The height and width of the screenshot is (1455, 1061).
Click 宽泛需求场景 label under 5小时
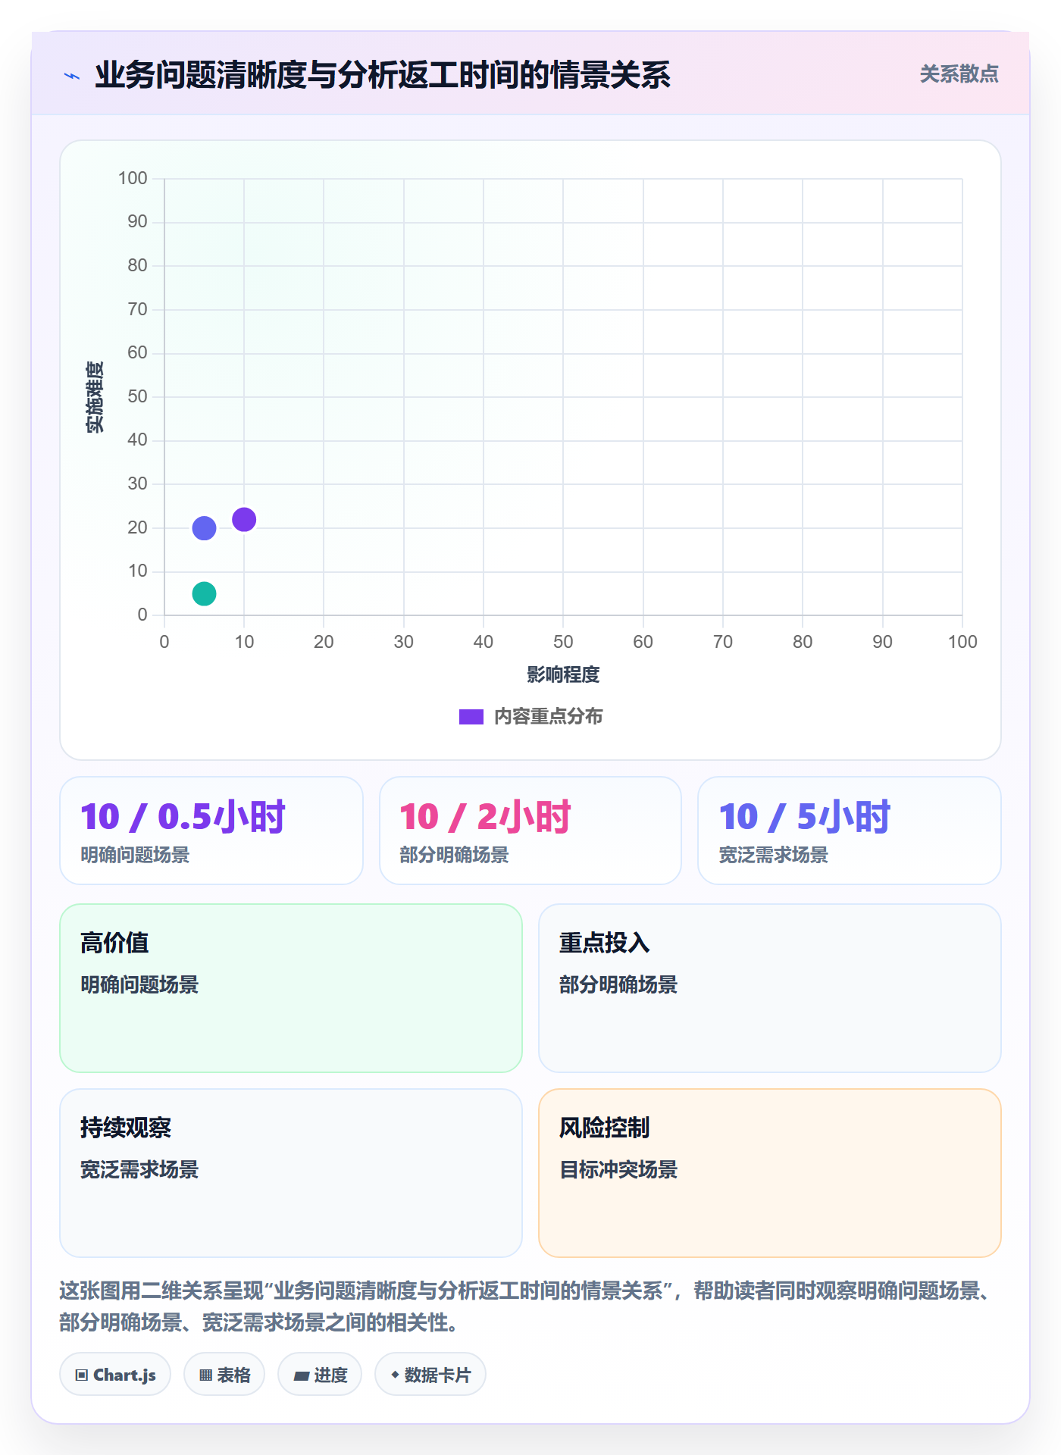773,855
